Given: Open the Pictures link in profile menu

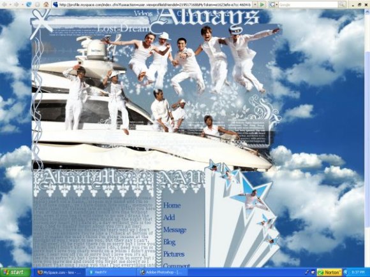Looking at the screenshot, I should [x=174, y=254].
